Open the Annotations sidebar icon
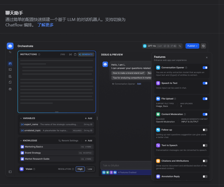This screenshot has width=224, height=187. [10, 82]
